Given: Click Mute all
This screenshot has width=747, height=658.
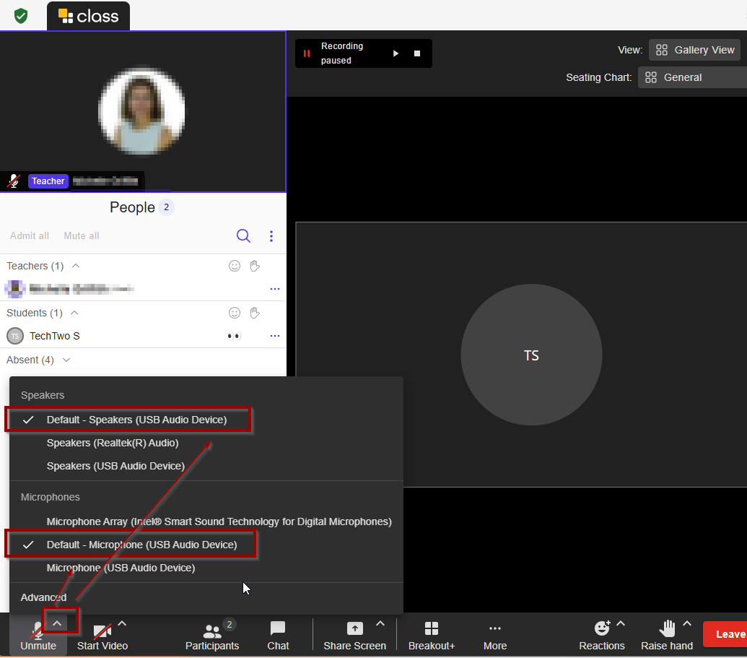Looking at the screenshot, I should [x=82, y=236].
